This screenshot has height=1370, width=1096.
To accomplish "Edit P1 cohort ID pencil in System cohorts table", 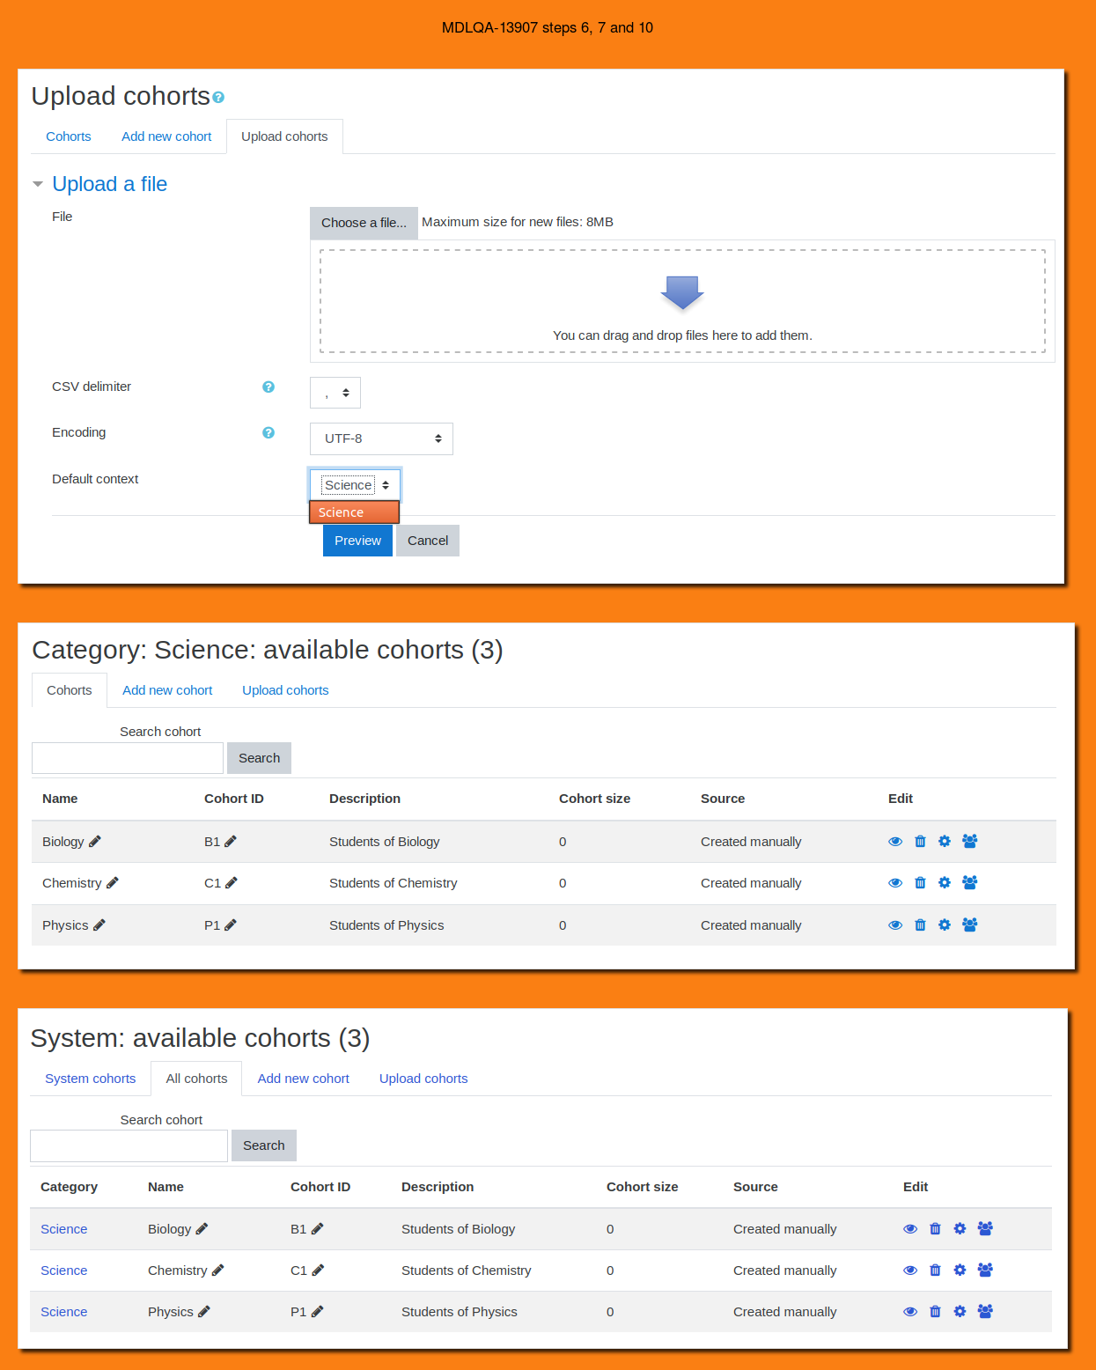I will [318, 1312].
